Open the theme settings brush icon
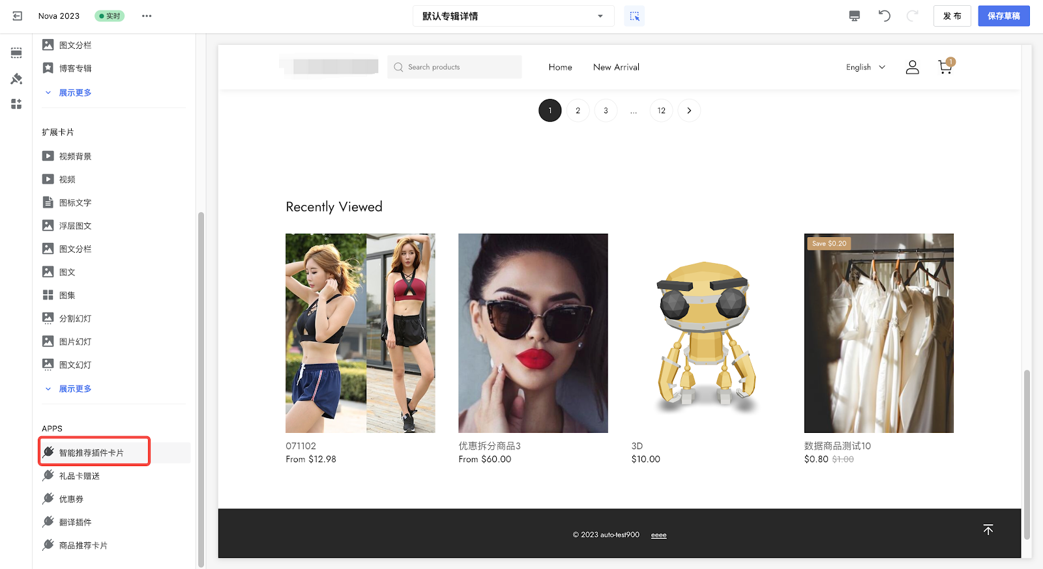1043x569 pixels. (x=16, y=79)
